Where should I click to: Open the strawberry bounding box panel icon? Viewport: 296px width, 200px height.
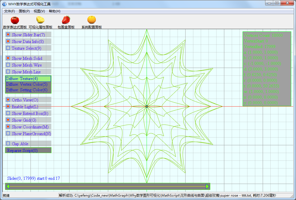(x=66, y=20)
